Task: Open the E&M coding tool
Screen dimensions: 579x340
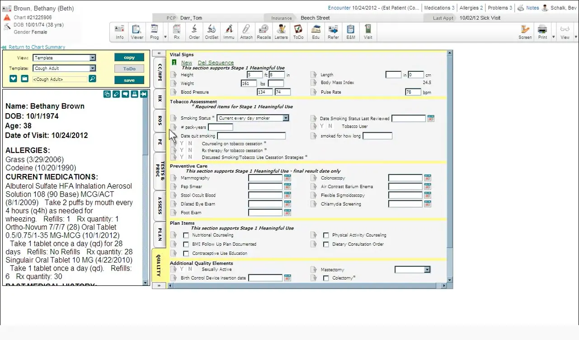Action: (x=351, y=31)
